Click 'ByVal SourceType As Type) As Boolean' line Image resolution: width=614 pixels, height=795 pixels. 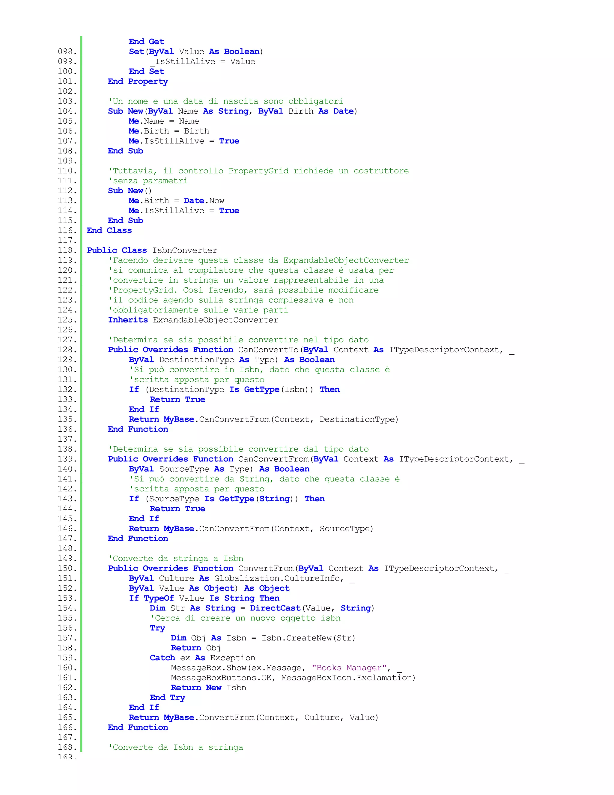tap(219, 469)
